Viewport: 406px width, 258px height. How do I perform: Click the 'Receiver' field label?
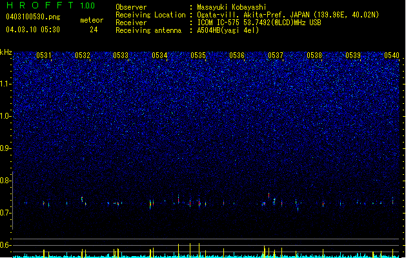(x=131, y=23)
